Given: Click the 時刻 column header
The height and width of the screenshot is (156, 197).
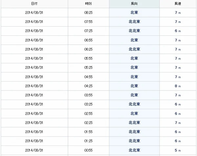Looking at the screenshot, I should [x=88, y=4].
